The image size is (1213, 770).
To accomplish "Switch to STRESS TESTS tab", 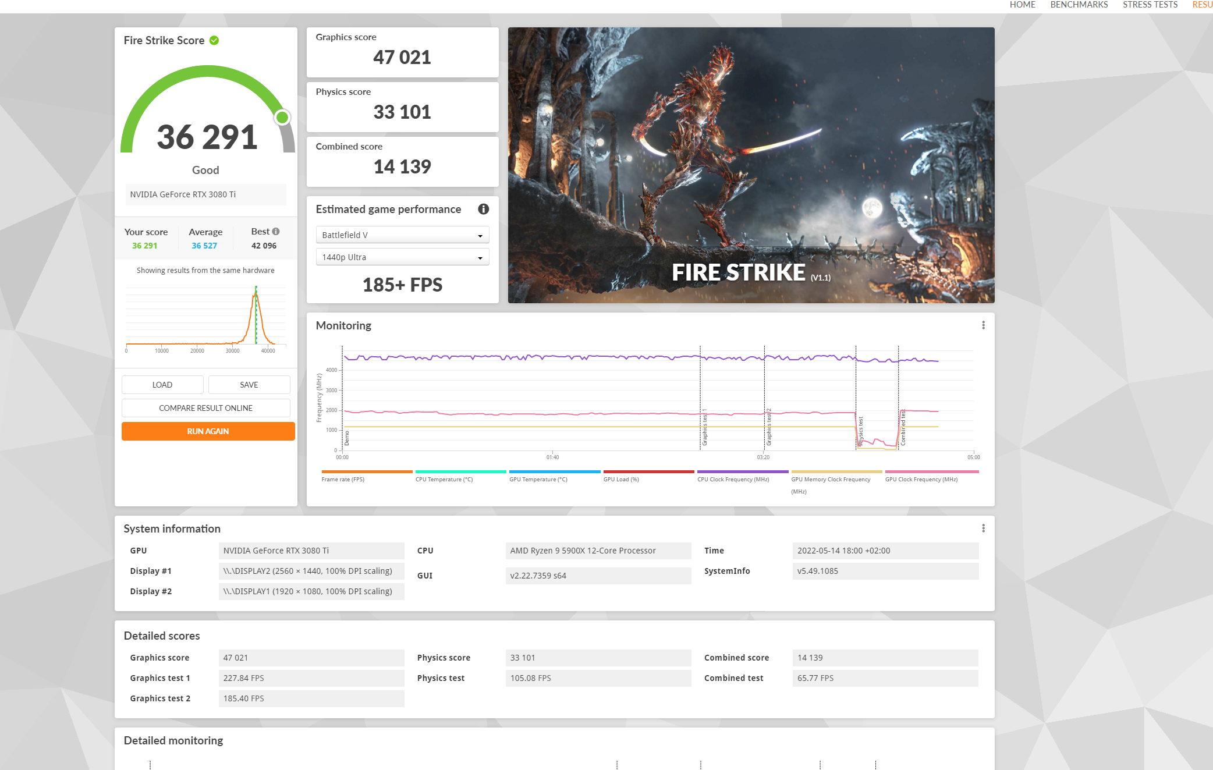I will 1150,5.
